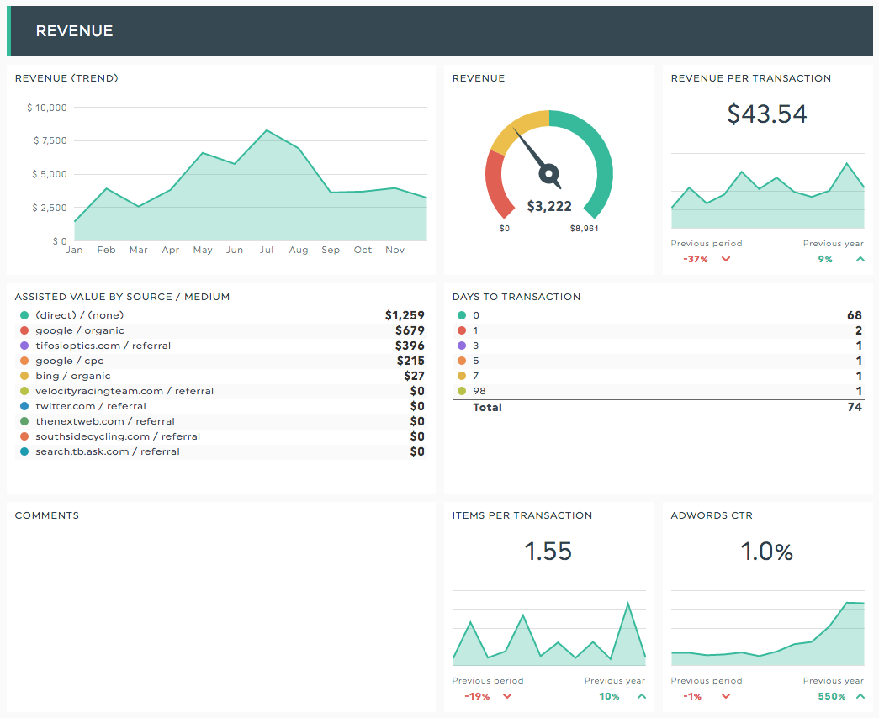The width and height of the screenshot is (879, 718).
Task: Click the $43.54 revenue per transaction value
Action: pos(767,114)
